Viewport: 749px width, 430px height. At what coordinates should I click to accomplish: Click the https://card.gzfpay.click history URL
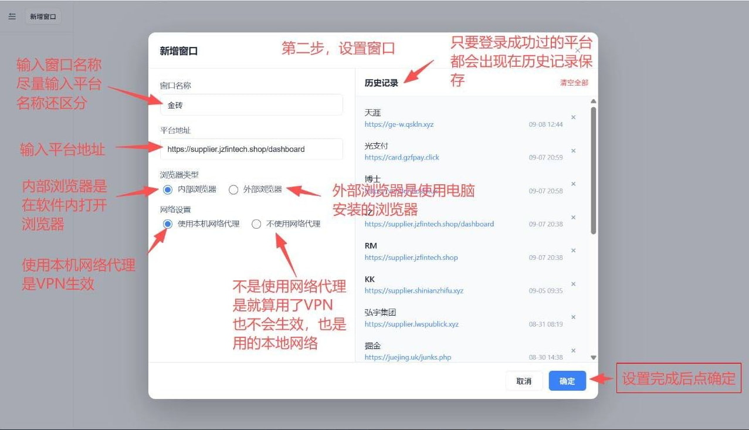[x=402, y=157]
